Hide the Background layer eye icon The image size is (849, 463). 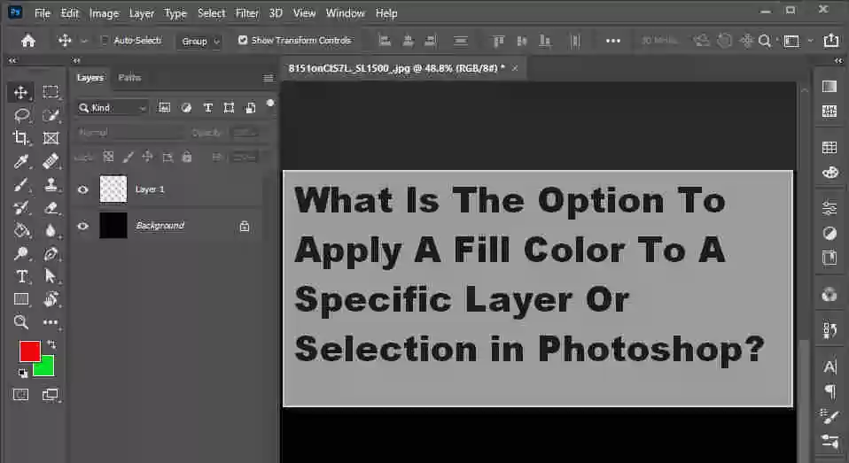tap(82, 226)
